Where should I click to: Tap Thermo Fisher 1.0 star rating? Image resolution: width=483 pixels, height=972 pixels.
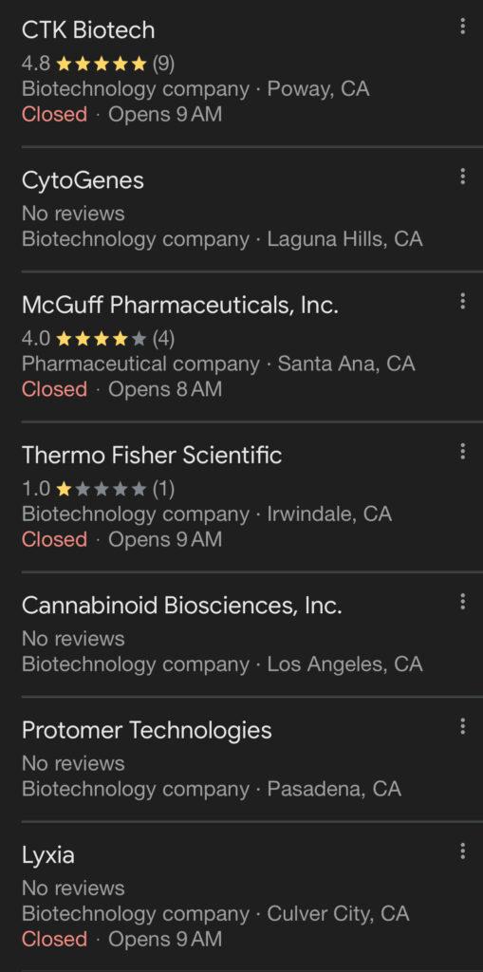98,489
